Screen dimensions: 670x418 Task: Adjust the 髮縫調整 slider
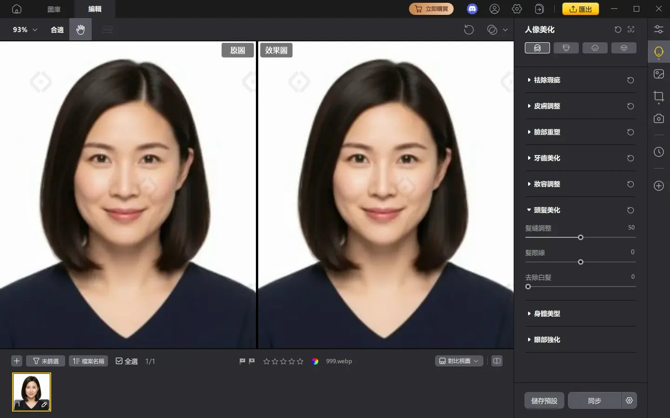pyautogui.click(x=581, y=237)
